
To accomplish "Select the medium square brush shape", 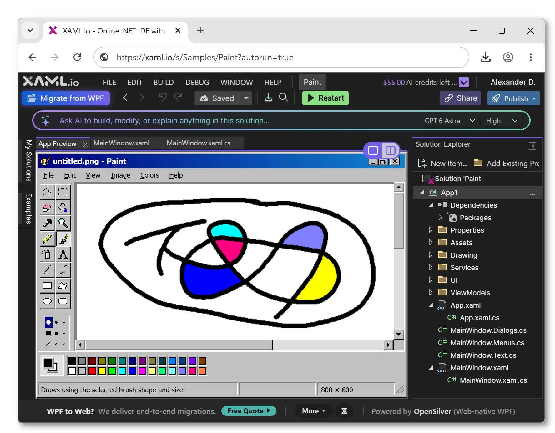I will pos(56,333).
